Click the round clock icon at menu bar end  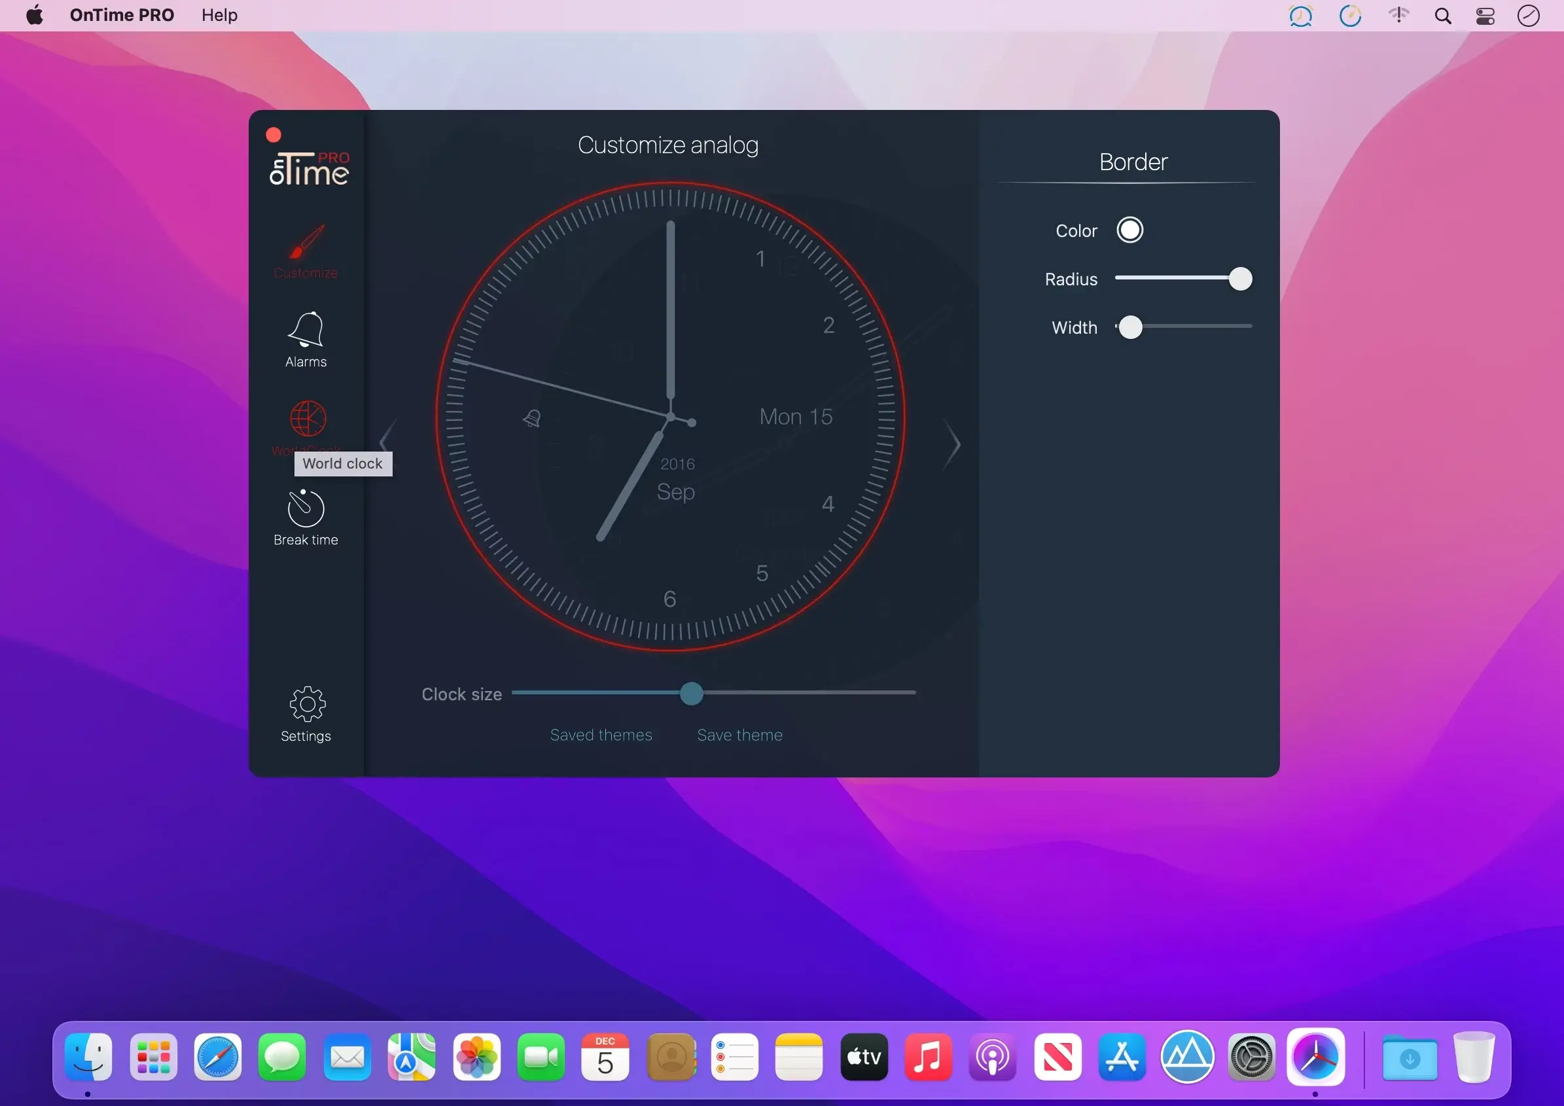1529,16
